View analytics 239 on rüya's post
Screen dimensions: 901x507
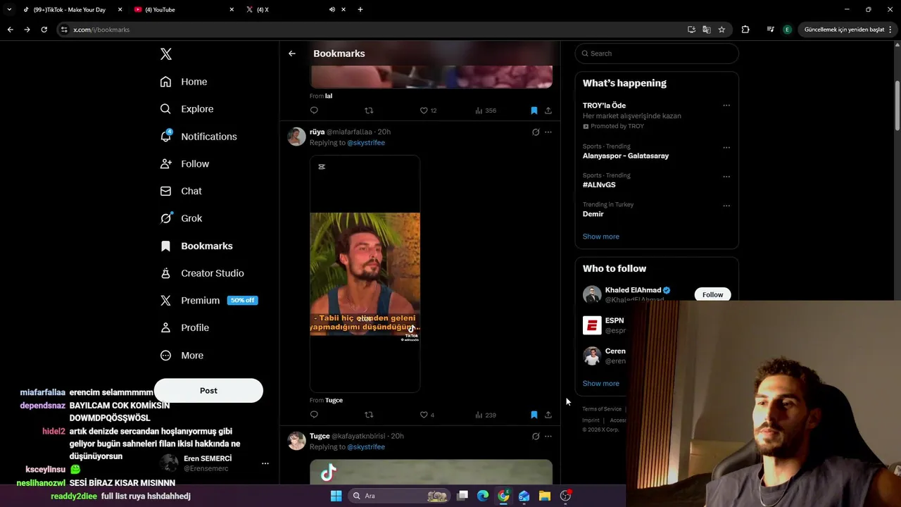pyautogui.click(x=486, y=415)
